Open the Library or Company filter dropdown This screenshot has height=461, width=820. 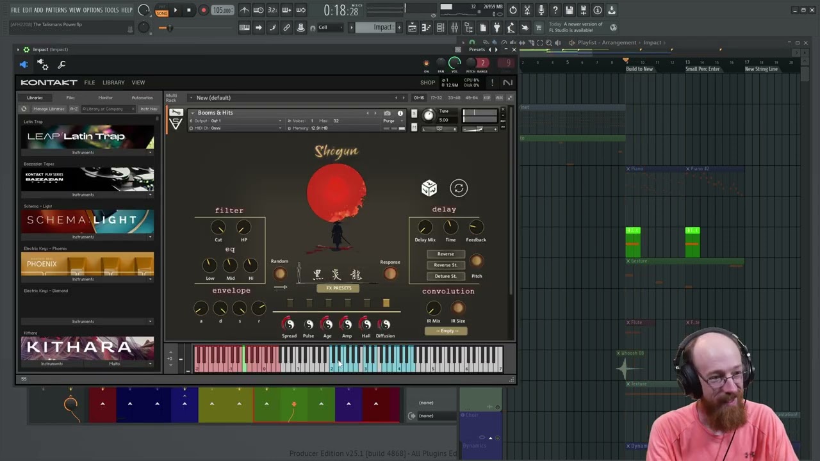pos(108,109)
